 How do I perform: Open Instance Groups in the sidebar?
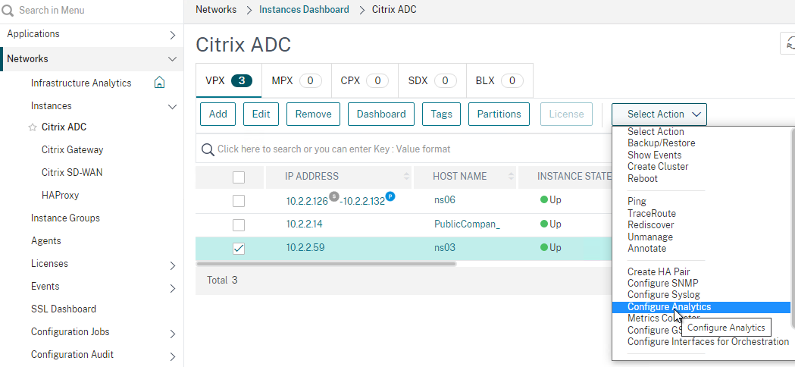point(65,218)
